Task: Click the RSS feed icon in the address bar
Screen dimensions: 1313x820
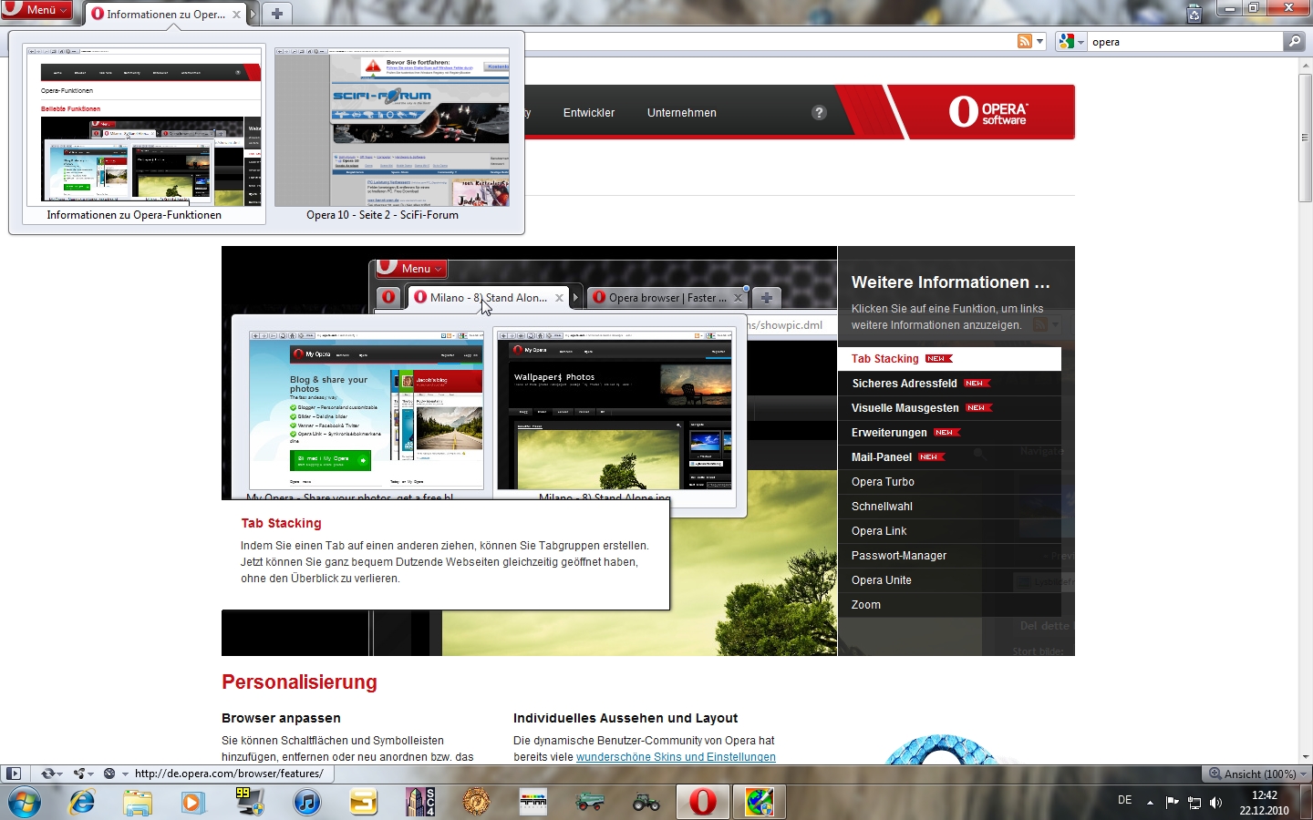Action: point(1025,42)
